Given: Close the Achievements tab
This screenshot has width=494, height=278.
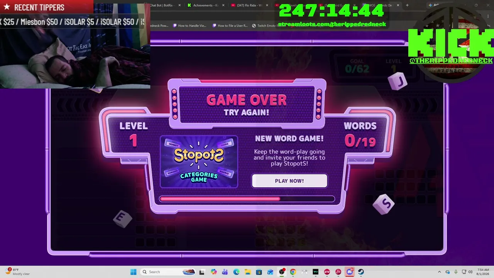Looking at the screenshot, I should coord(223,5).
